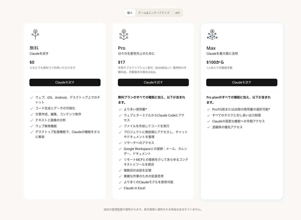The width and height of the screenshot is (301, 220).
Task: Click checkmark beside 文章作成、編集、コンテンツ制作
Action: [x=32, y=114]
